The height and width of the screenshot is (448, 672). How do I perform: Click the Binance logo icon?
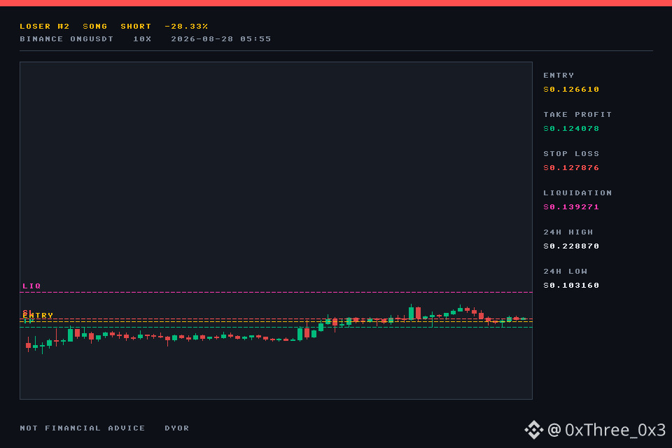pyautogui.click(x=533, y=430)
